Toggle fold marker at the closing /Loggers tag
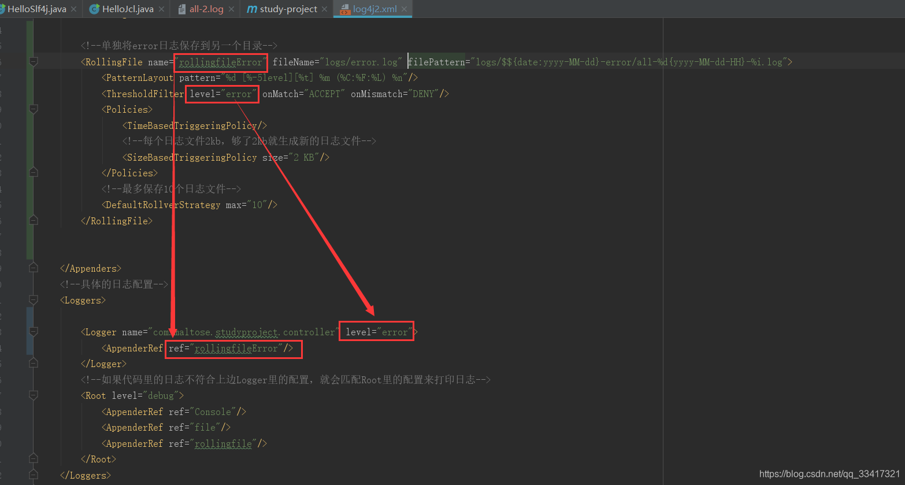 [x=34, y=475]
